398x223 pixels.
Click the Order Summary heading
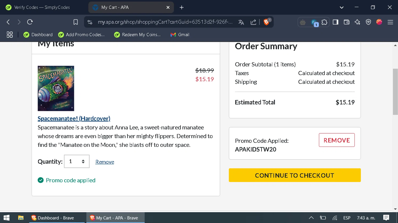[266, 46]
